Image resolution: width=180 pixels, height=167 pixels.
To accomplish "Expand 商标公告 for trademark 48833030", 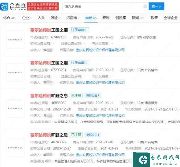I will coord(93,95).
